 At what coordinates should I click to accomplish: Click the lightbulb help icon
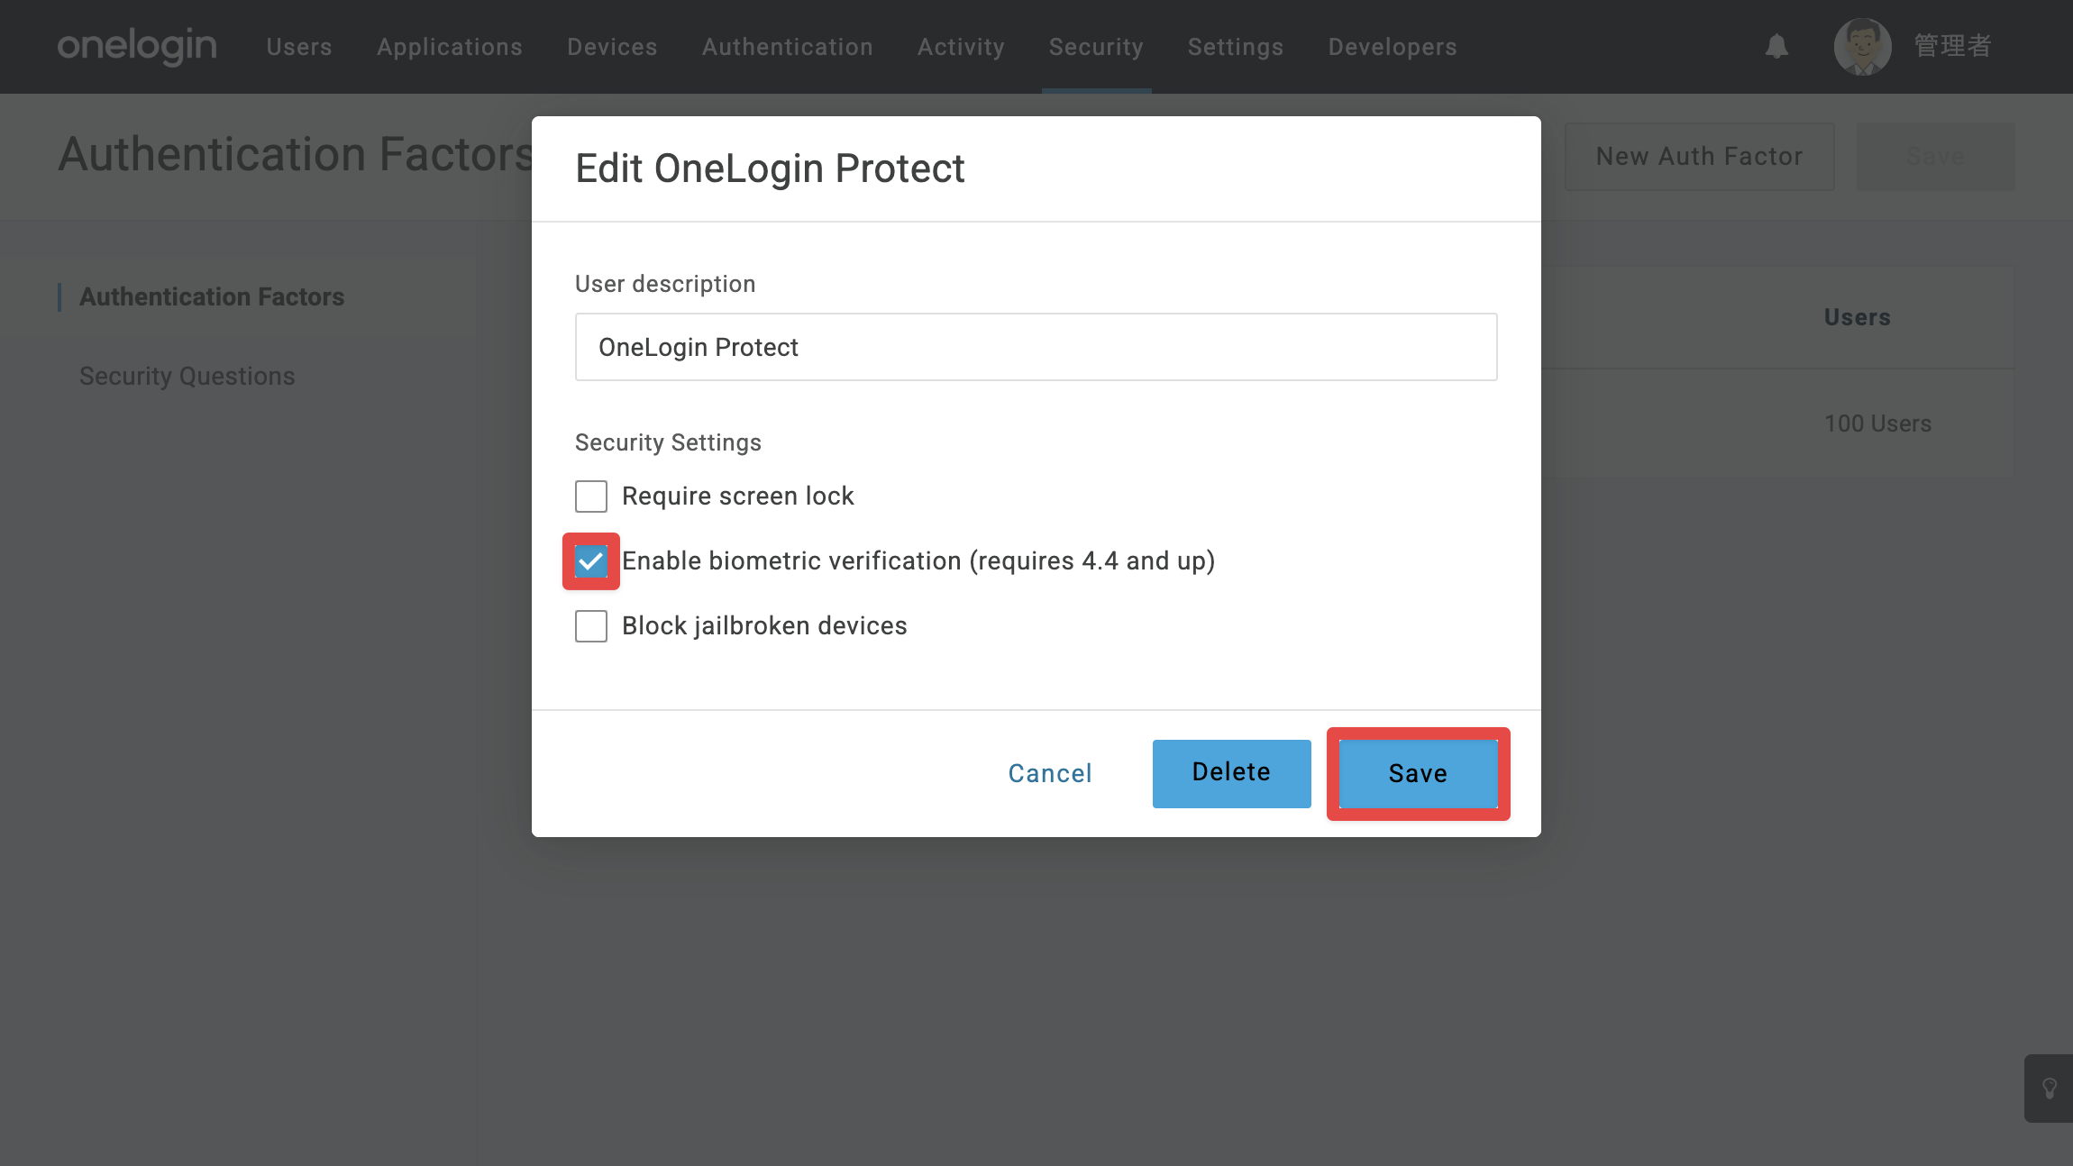click(x=2049, y=1089)
